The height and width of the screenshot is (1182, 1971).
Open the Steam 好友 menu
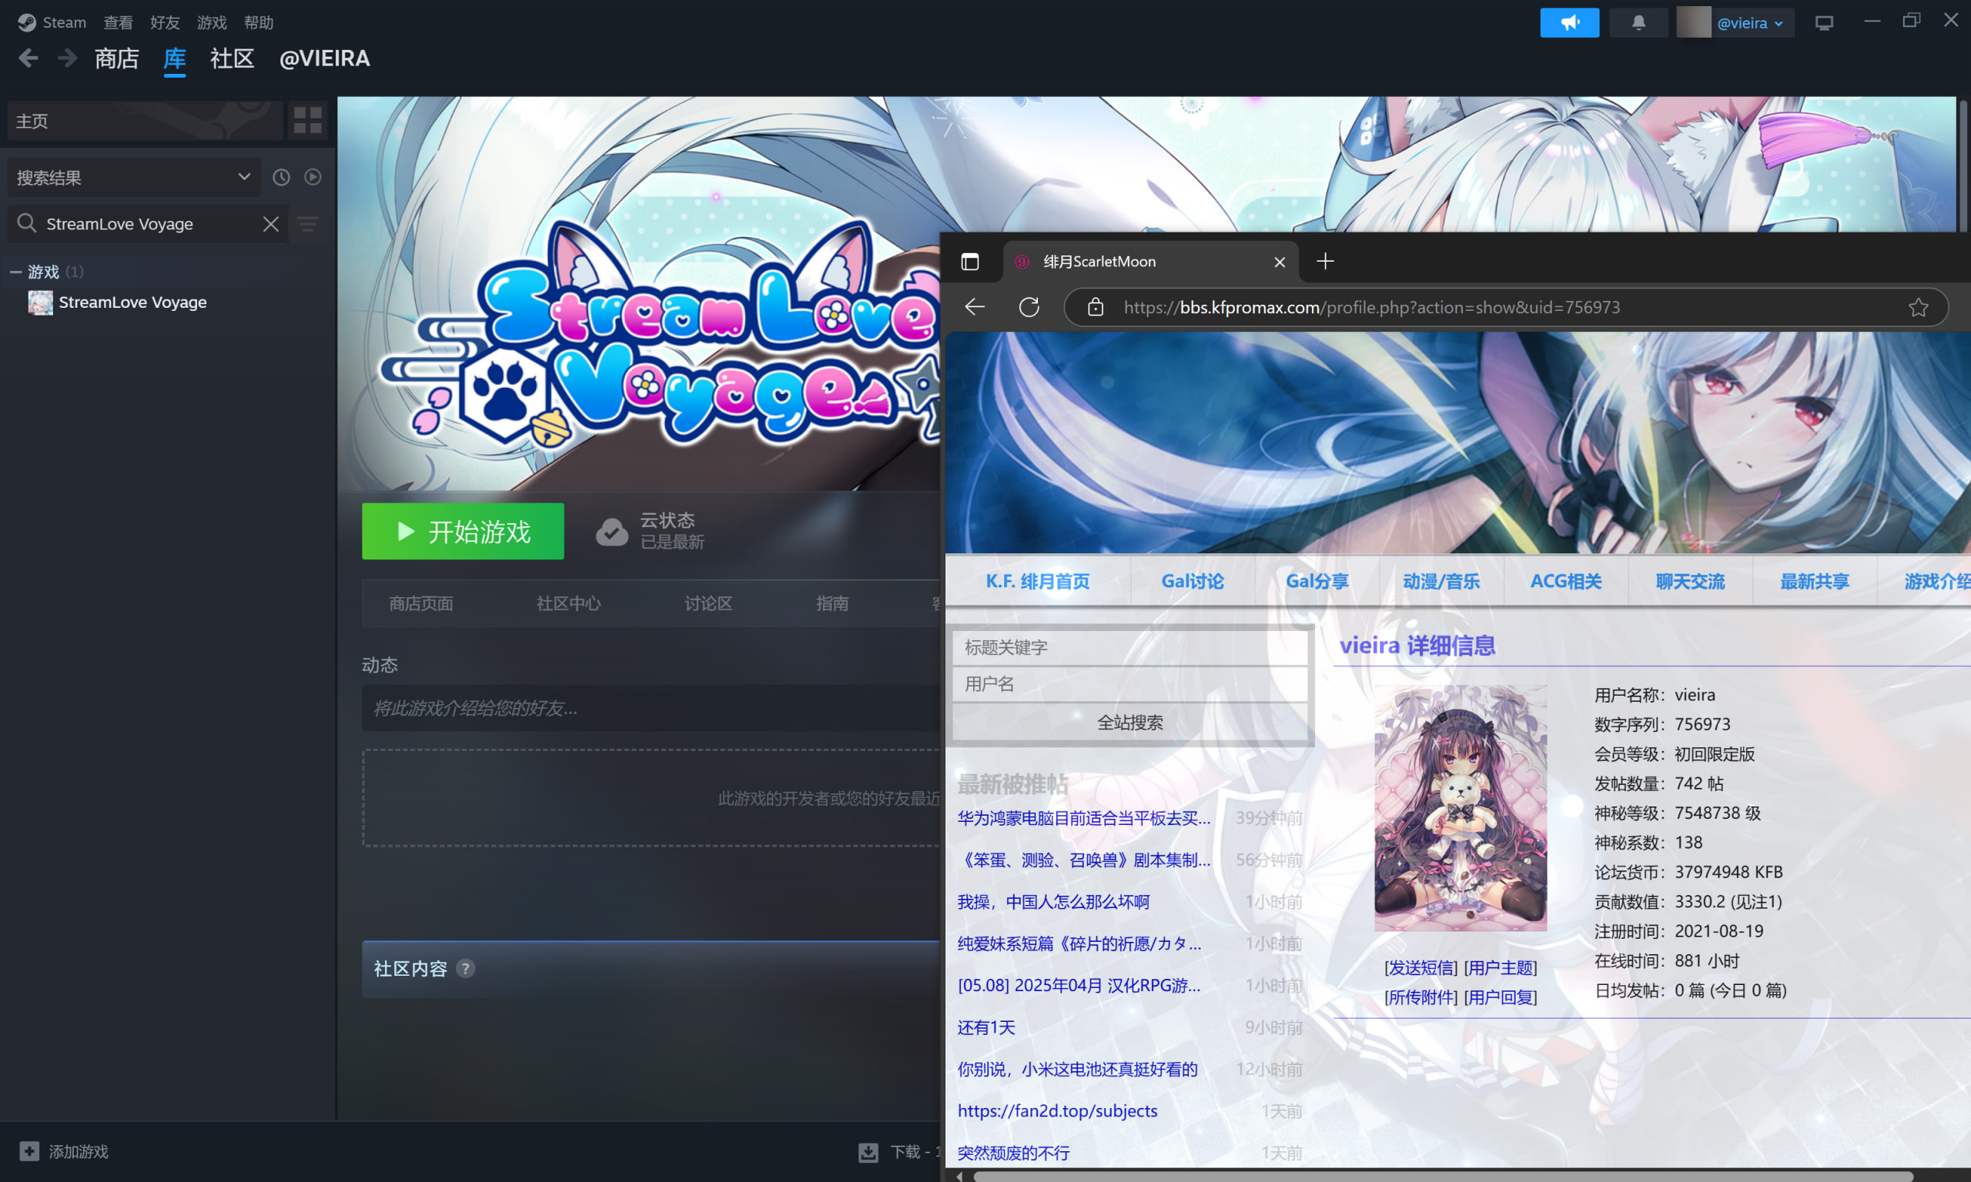coord(165,22)
